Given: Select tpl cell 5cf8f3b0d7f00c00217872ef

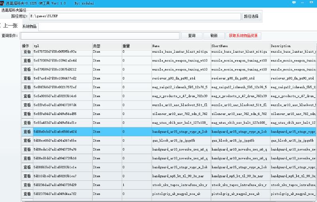Looking at the screenshot, I should (x=63, y=87).
